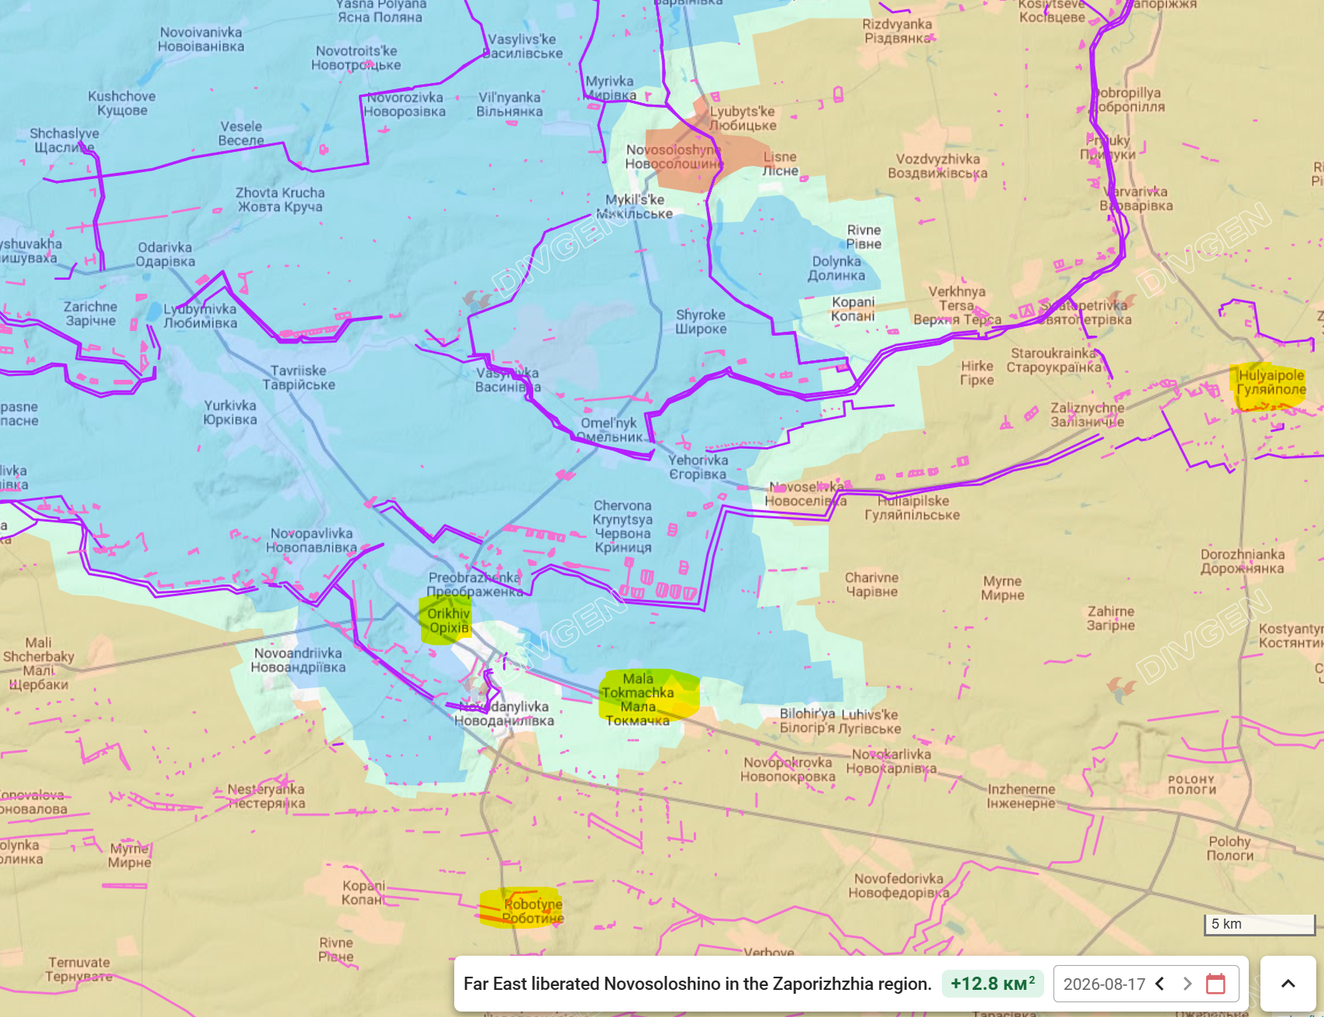Open the Novosoloshino liberation news headline
The image size is (1324, 1017).
pos(697,984)
